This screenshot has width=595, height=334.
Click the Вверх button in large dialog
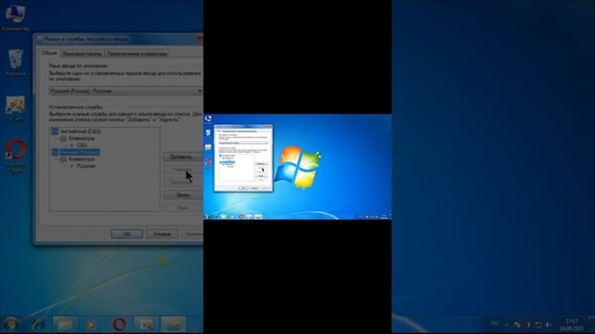[183, 195]
